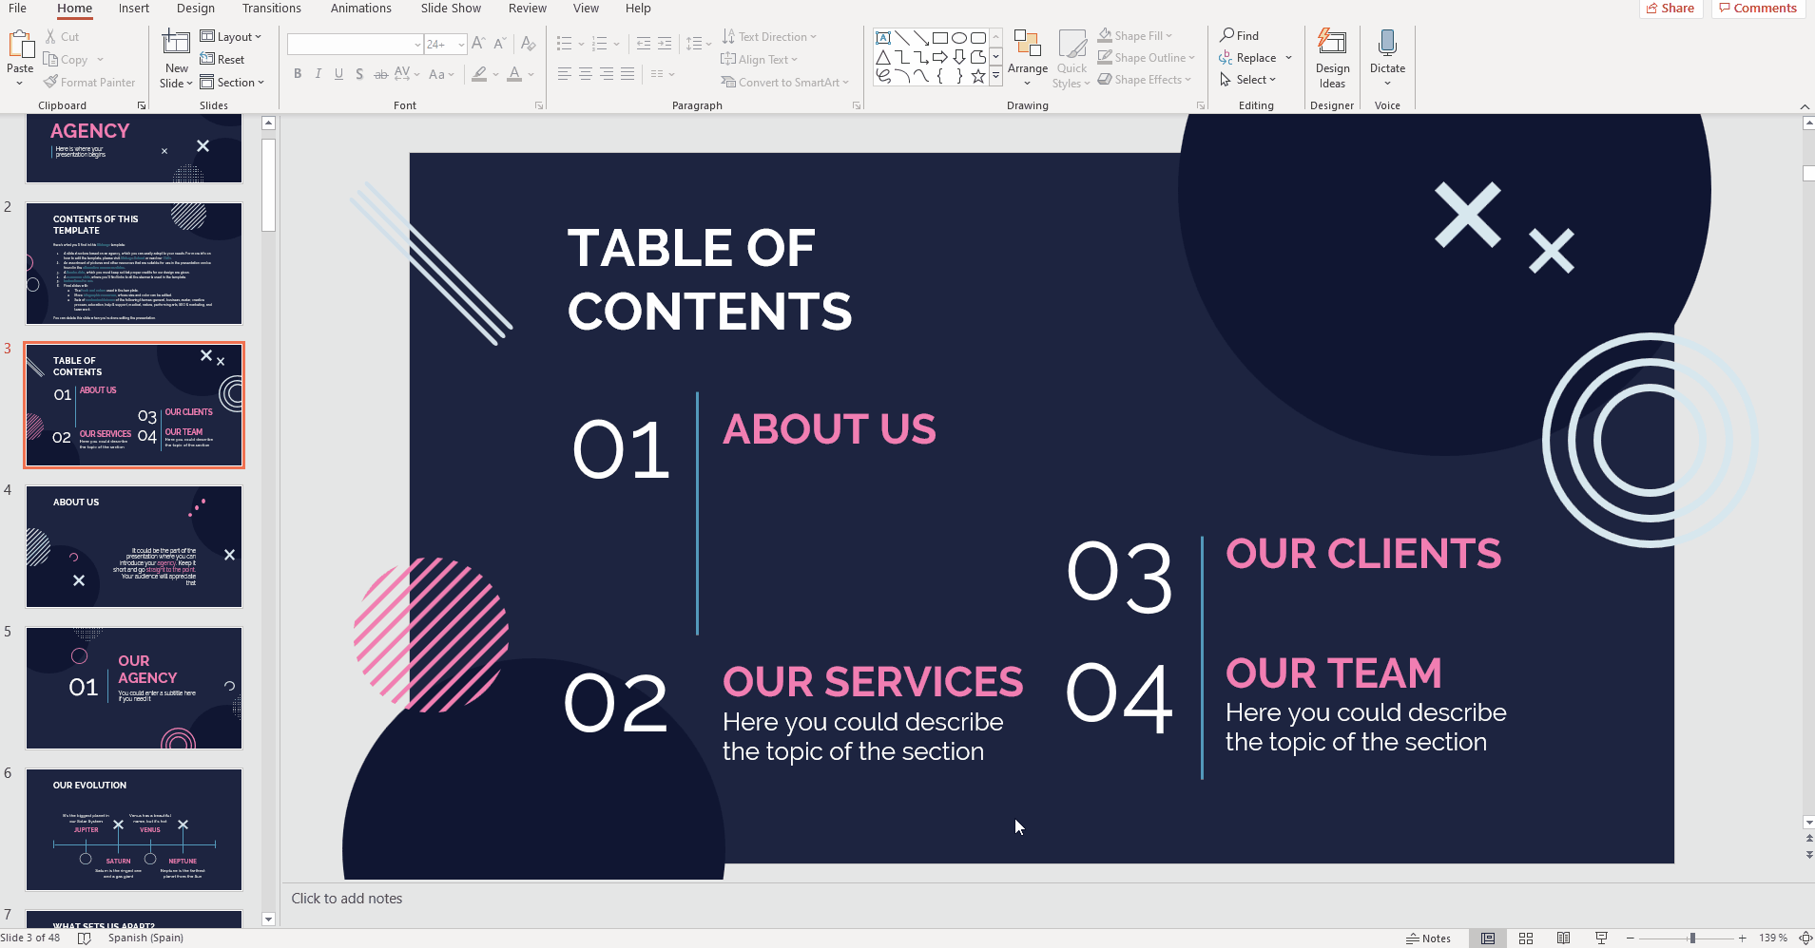Click the Share button
The width and height of the screenshot is (1815, 948).
tap(1670, 9)
